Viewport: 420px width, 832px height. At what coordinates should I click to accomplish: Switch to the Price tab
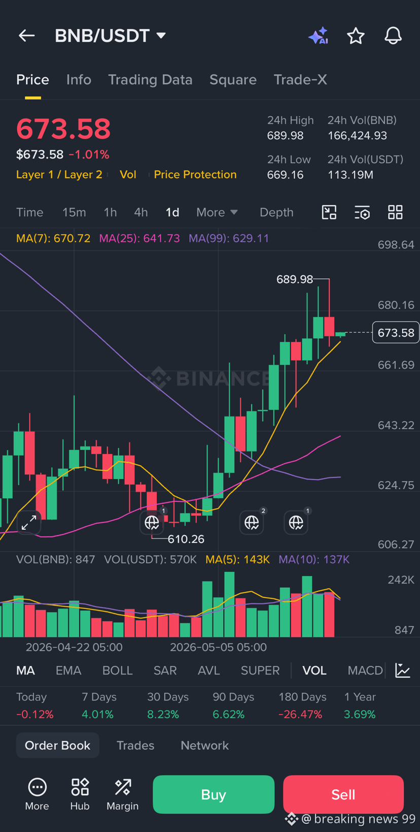point(32,80)
